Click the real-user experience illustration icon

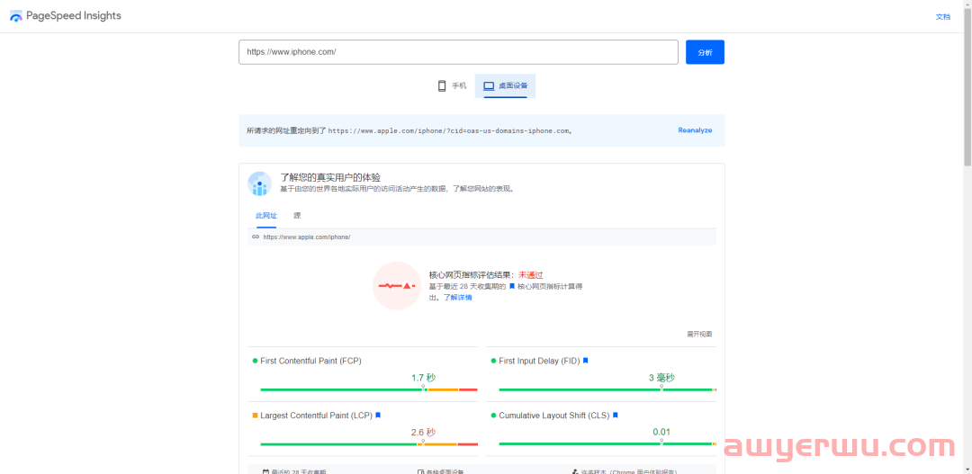coord(260,183)
